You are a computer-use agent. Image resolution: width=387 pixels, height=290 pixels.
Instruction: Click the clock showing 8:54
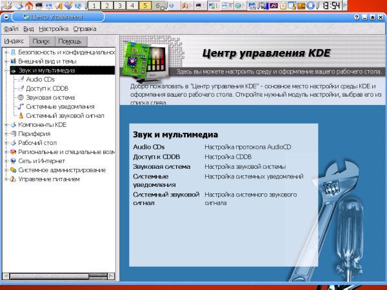pos(332,5)
